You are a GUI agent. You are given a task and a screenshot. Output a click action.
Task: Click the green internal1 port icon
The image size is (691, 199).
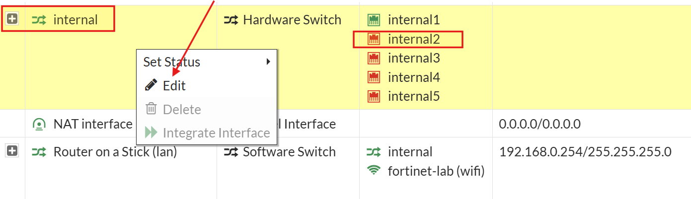pyautogui.click(x=374, y=20)
